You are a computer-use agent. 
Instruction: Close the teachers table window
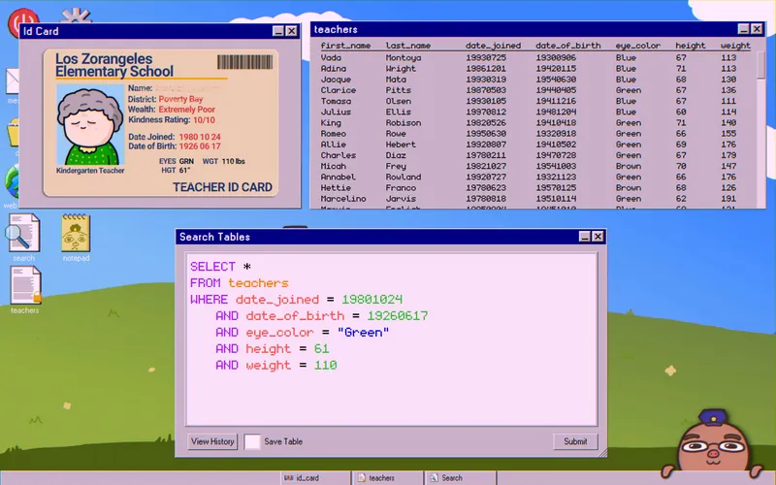tap(757, 29)
